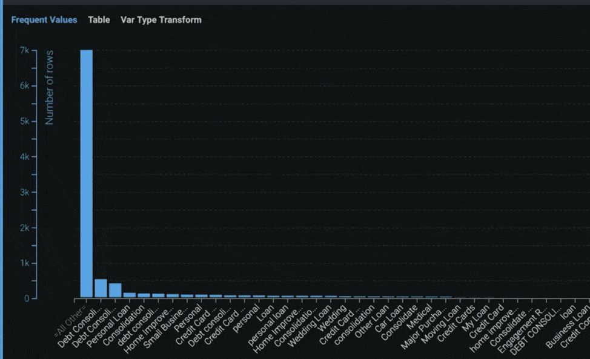Click the 'Home Improve..' bar
The width and height of the screenshot is (590, 359).
point(172,295)
